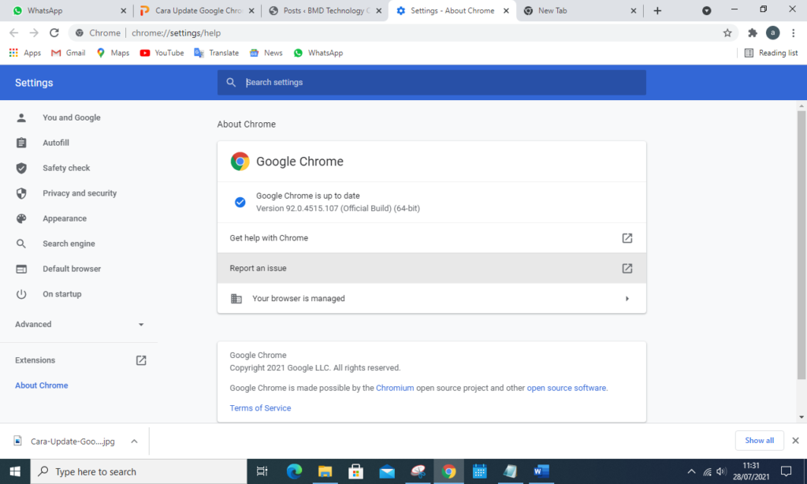Open Microsoft Word from the taskbar
The width and height of the screenshot is (807, 484).
pyautogui.click(x=541, y=471)
